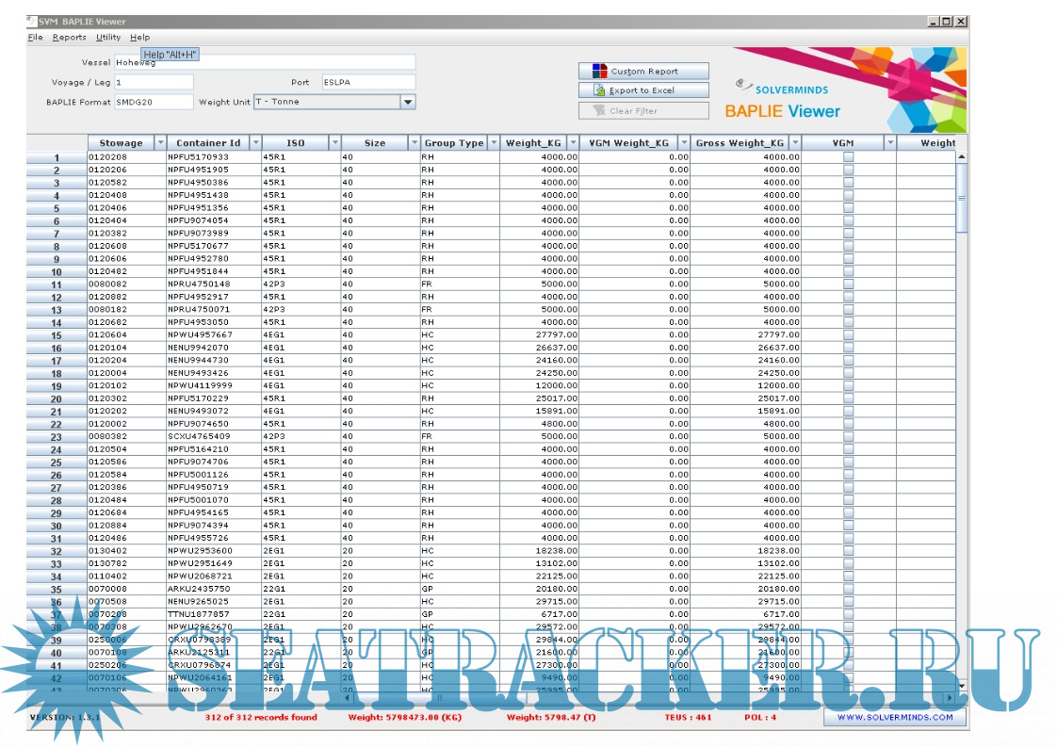Image resolution: width=1057 pixels, height=747 pixels.
Task: Open the File menu
Action: click(x=35, y=38)
